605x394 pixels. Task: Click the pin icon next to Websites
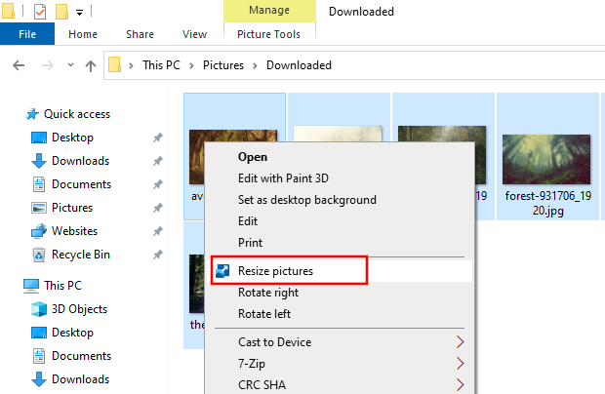click(157, 231)
